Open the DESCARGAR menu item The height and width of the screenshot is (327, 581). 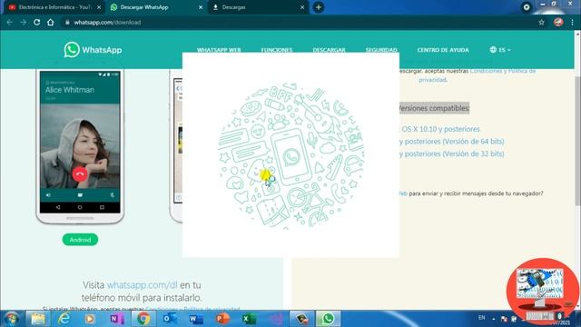tap(329, 50)
